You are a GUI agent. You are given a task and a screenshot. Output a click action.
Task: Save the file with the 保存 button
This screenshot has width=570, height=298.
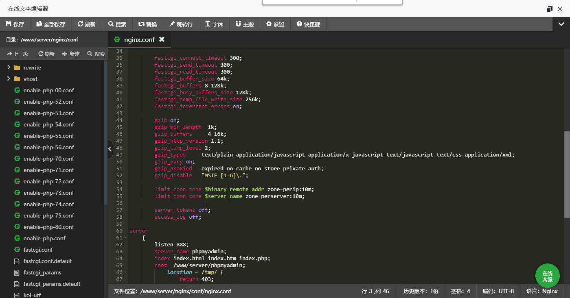point(15,24)
